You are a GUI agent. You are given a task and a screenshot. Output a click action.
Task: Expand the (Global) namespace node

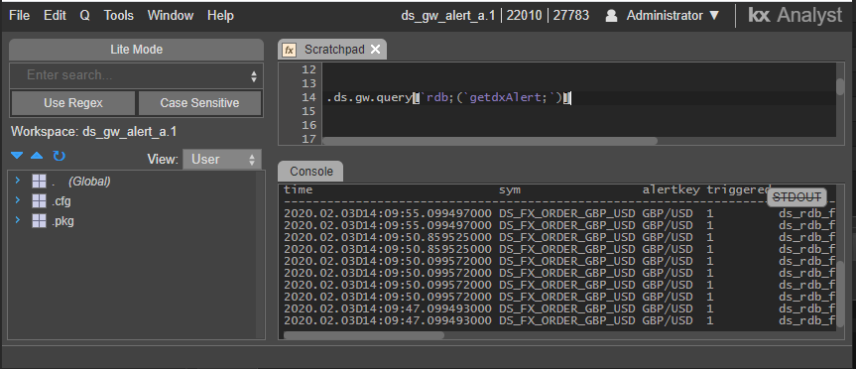coord(18,181)
